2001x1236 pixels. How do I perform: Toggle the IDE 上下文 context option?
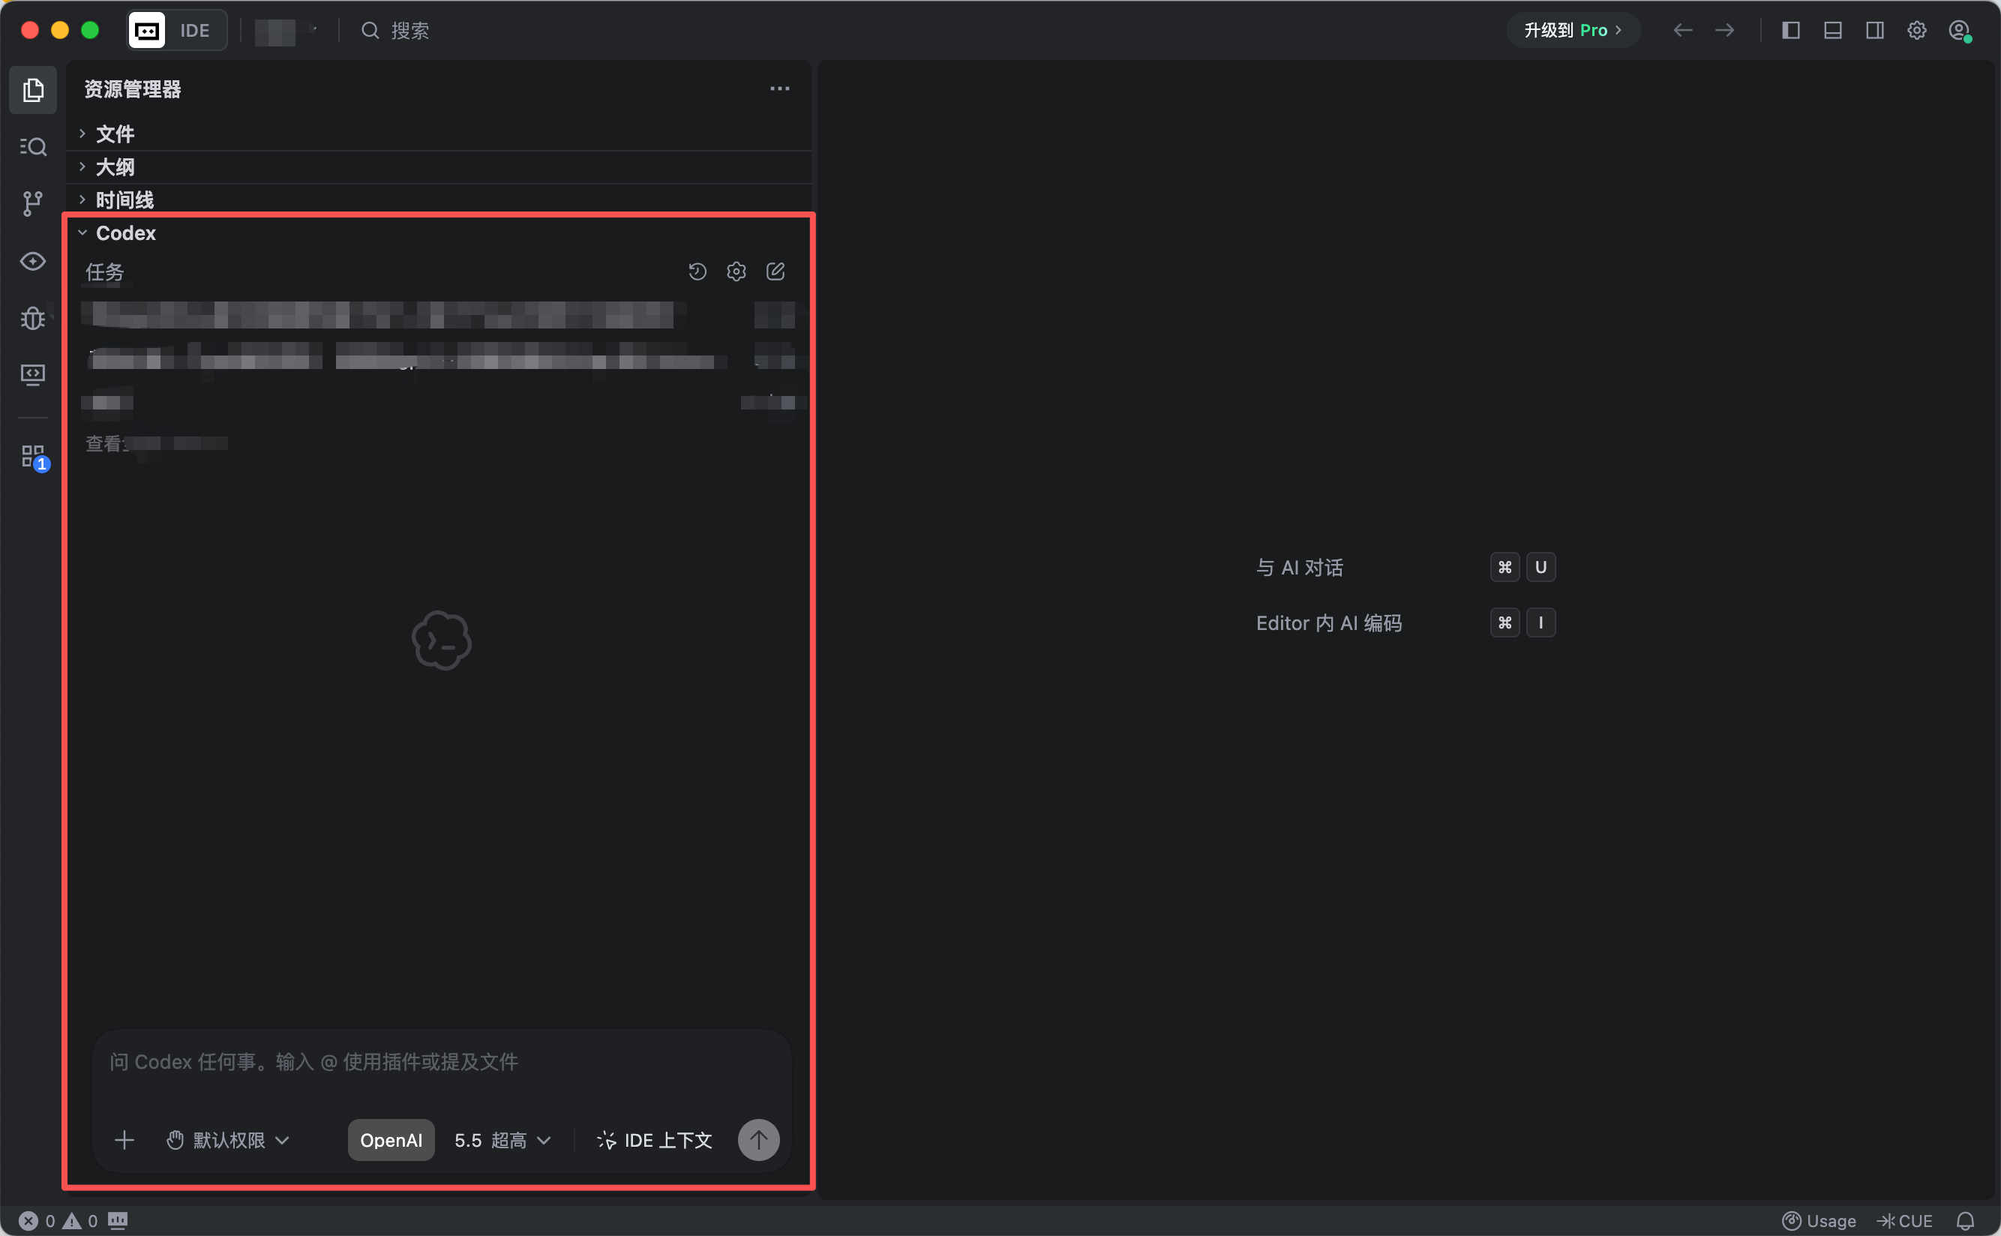click(x=655, y=1139)
